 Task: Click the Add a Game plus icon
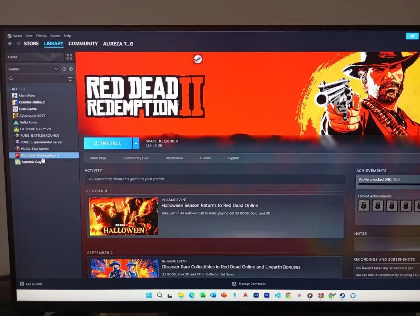(22, 284)
